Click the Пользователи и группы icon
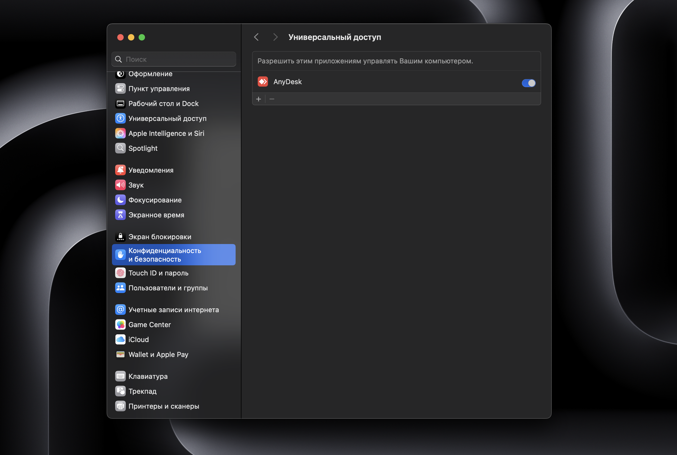The width and height of the screenshot is (677, 455). 120,288
